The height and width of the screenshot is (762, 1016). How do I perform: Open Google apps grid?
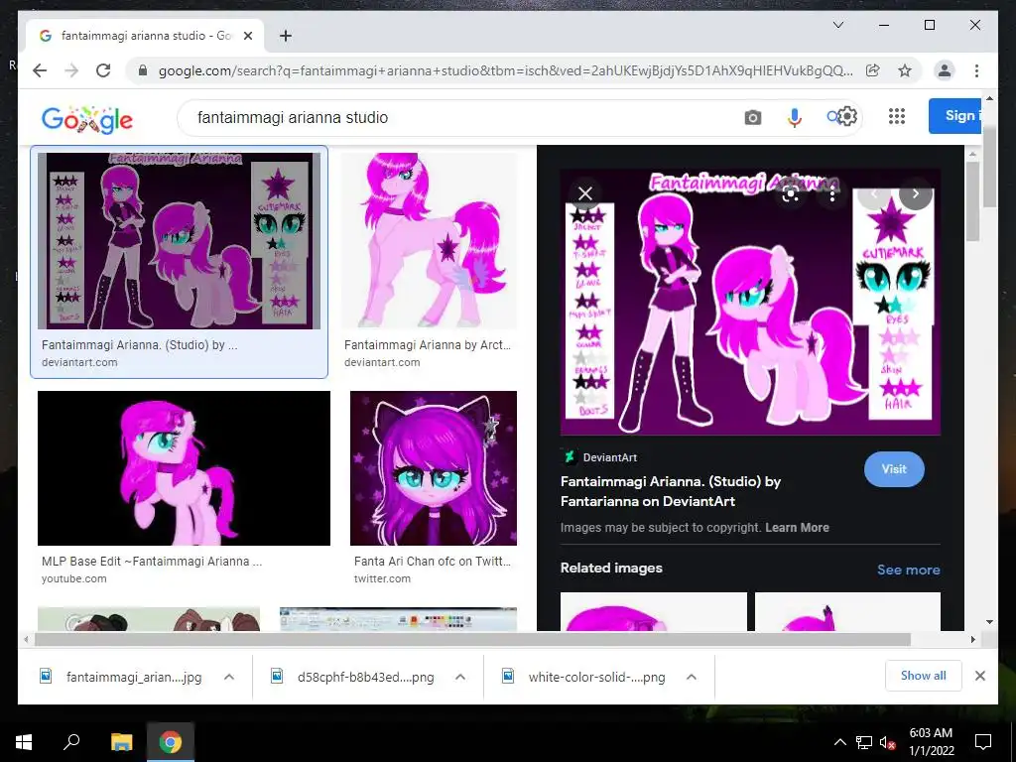click(x=897, y=116)
